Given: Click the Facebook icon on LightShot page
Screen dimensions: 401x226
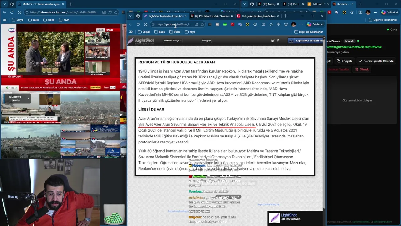Looking at the screenshot, I should [278, 40].
